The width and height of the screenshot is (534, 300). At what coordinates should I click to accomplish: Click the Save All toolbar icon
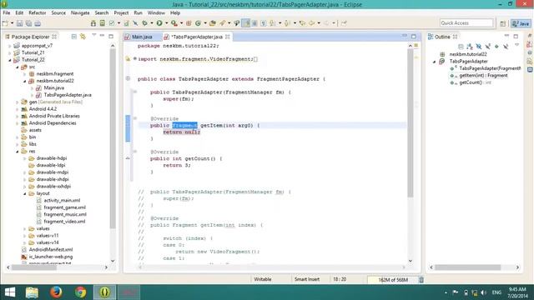point(28,23)
